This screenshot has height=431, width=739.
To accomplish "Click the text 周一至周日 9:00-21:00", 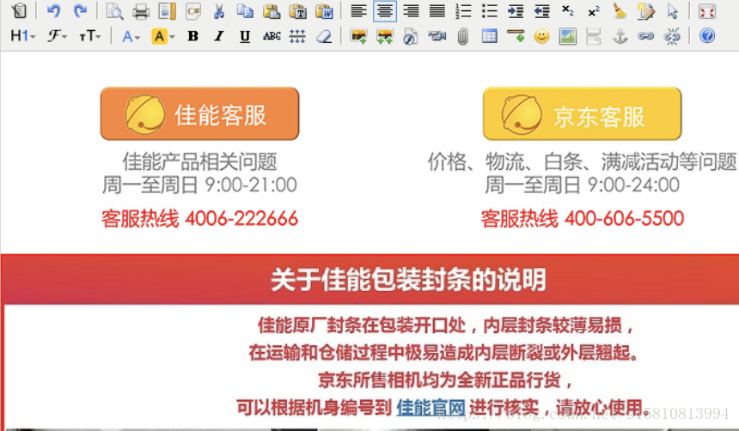I will (200, 185).
